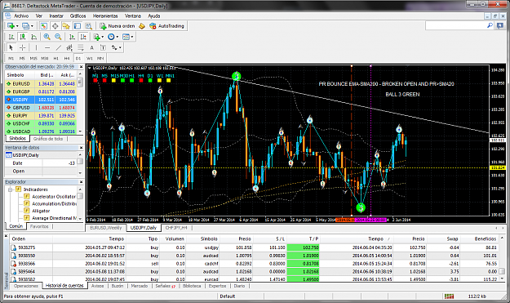Close the Observación del mercado panel
The image size is (510, 303).
pyautogui.click(x=82, y=67)
